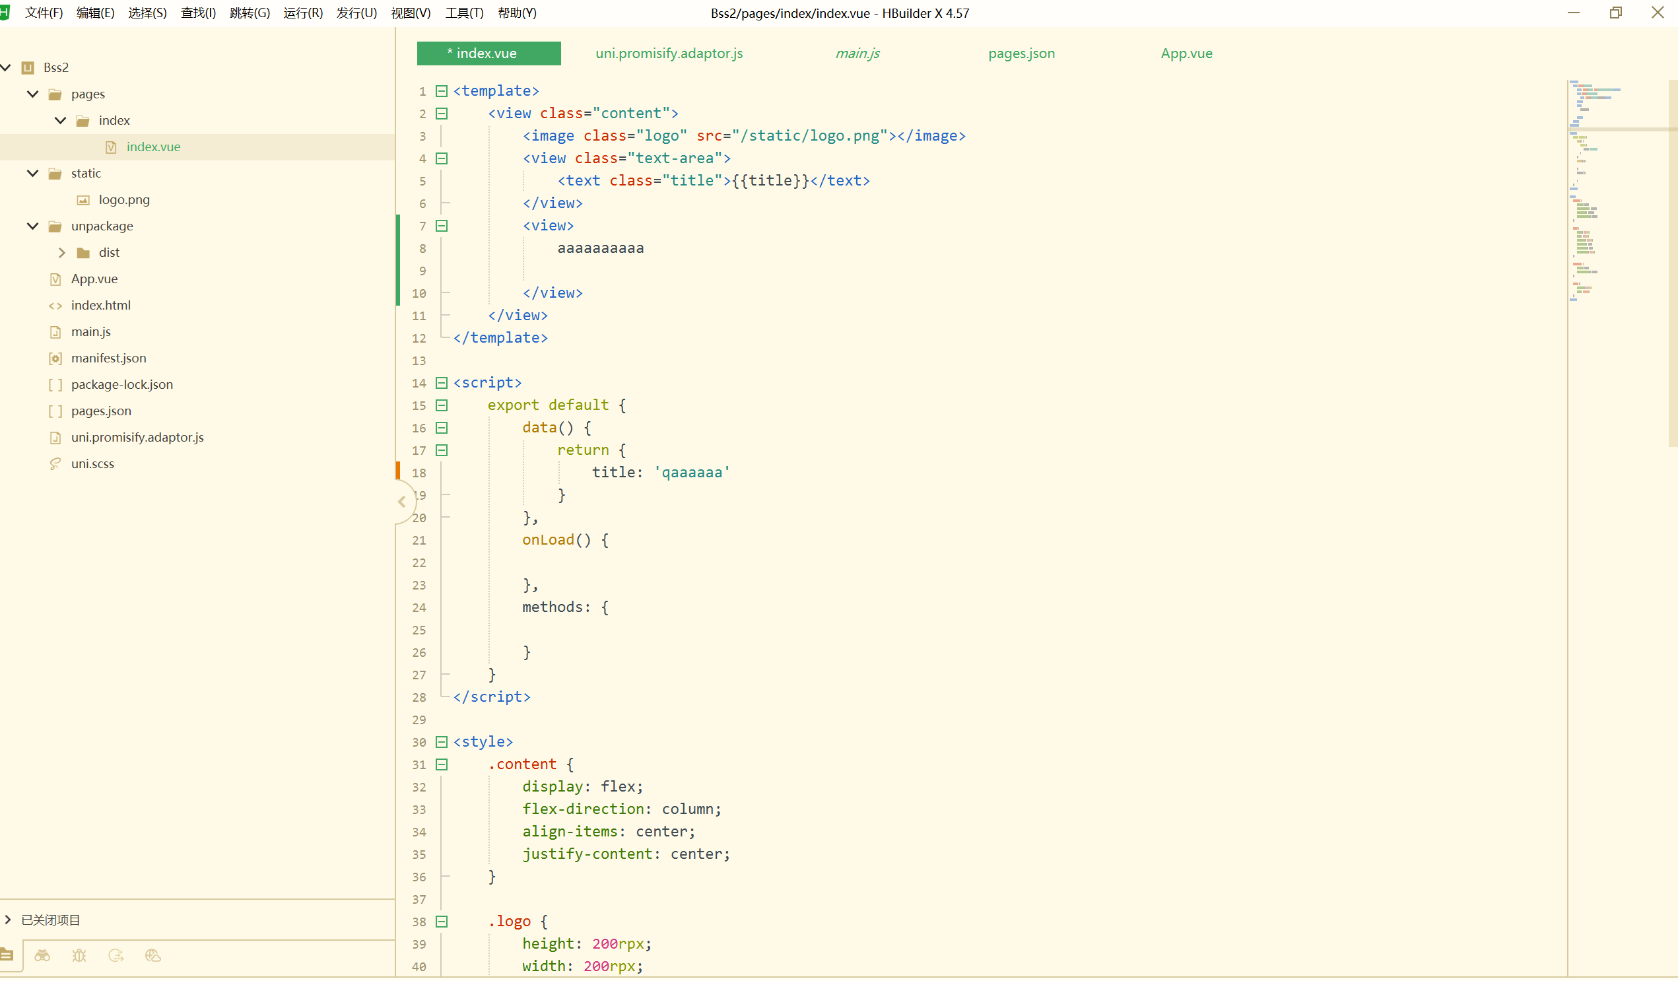1678x981 pixels.
Task: Click the index.vue file icon in tree
Action: (x=110, y=147)
